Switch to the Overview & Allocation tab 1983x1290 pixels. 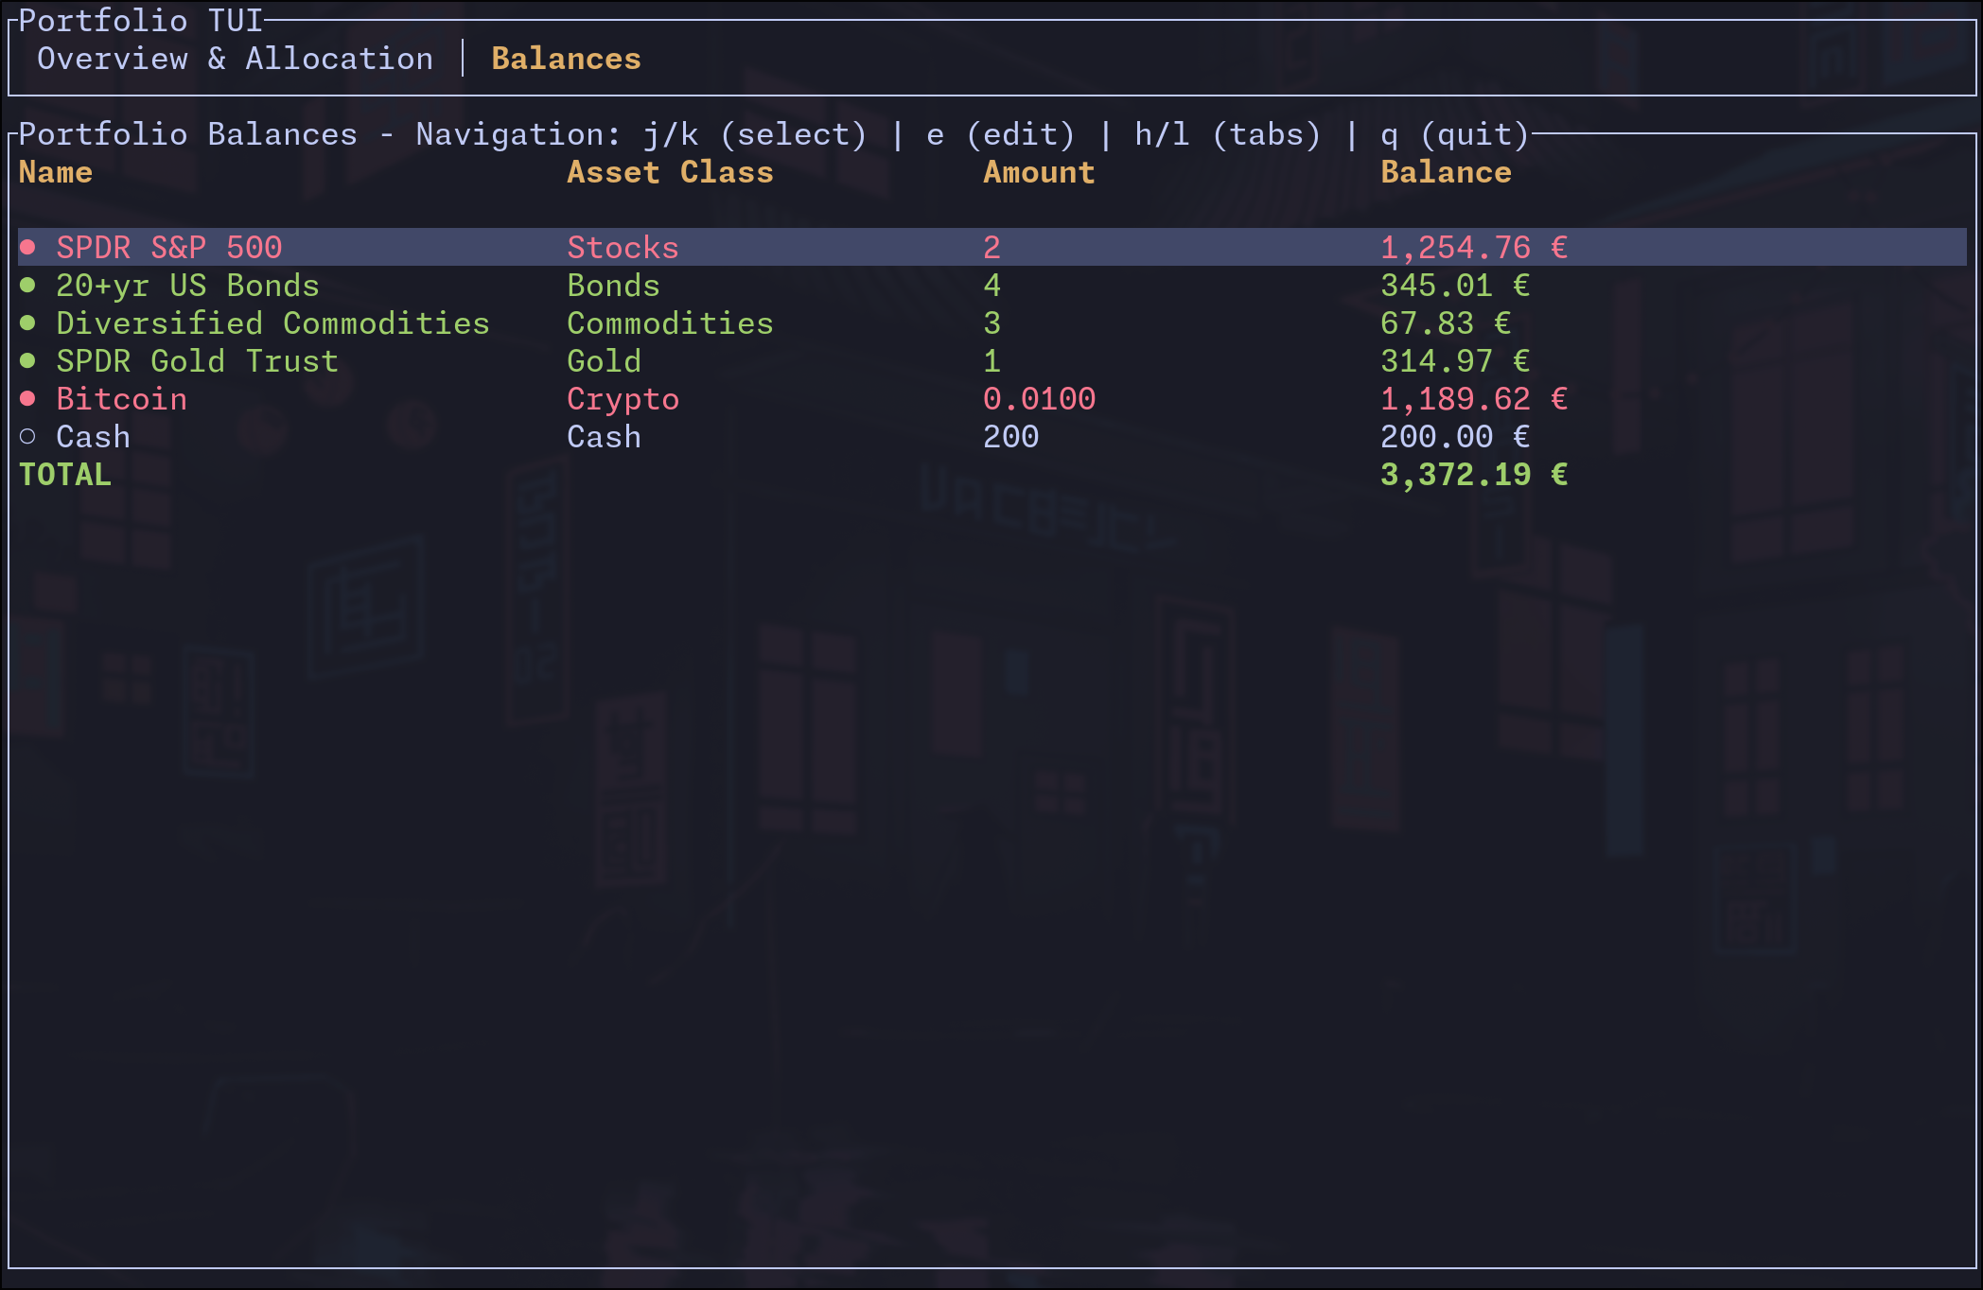(x=235, y=59)
